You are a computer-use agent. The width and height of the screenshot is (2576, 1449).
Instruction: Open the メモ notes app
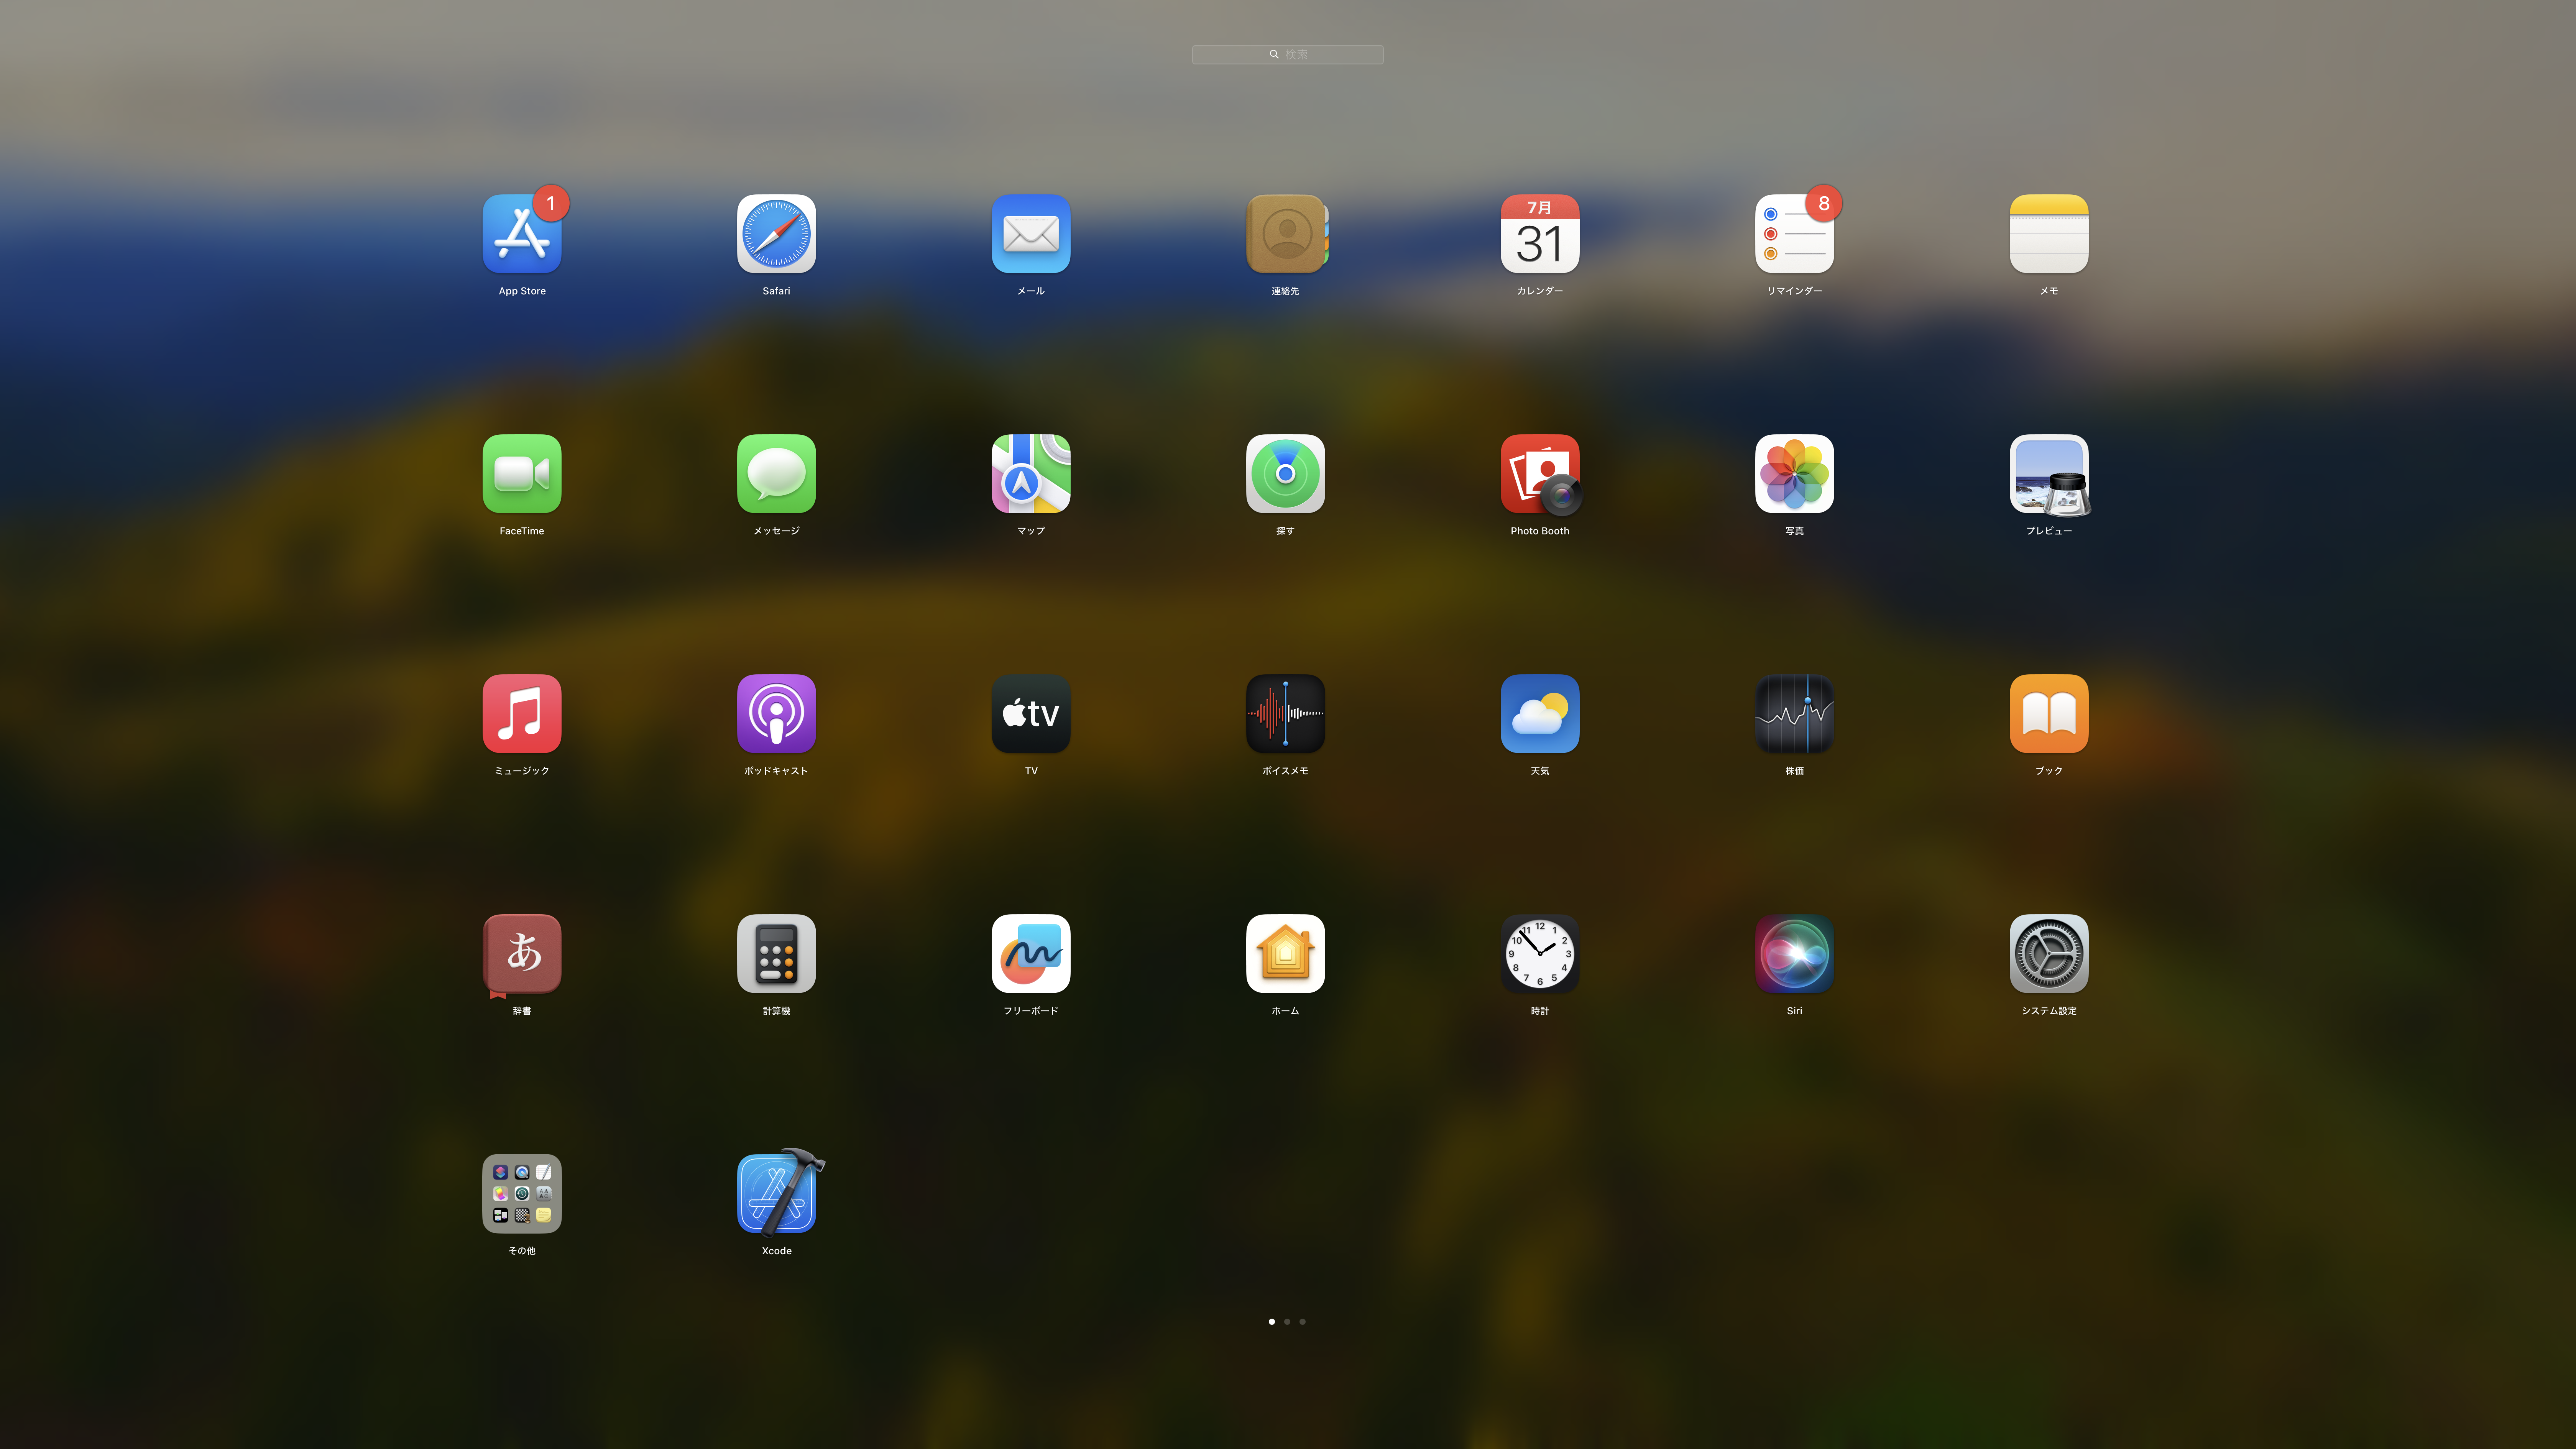click(2049, 234)
